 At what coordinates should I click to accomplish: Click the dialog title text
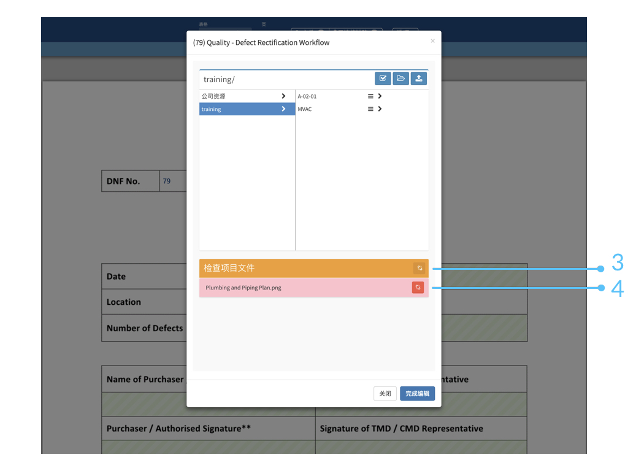[261, 42]
